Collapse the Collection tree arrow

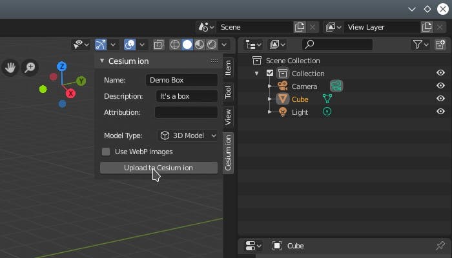[x=256, y=74]
